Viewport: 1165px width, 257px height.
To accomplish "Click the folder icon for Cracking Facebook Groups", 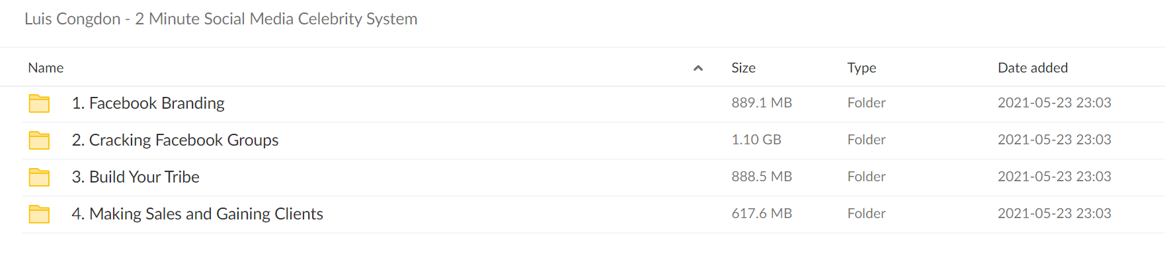I will [x=39, y=140].
